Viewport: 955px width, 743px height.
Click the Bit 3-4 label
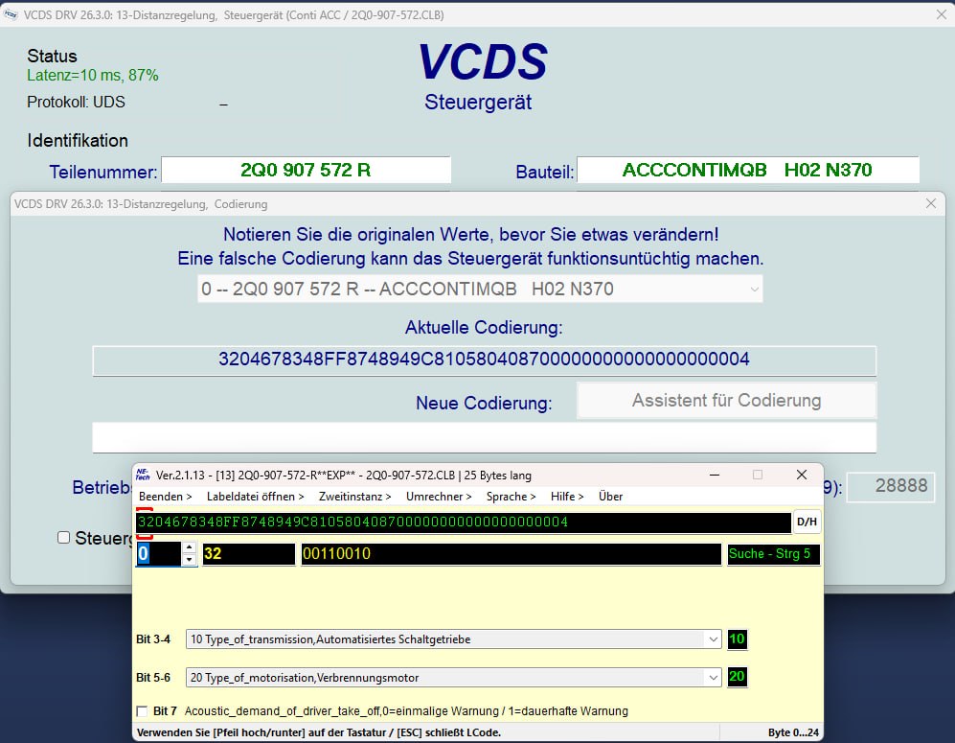click(x=153, y=639)
